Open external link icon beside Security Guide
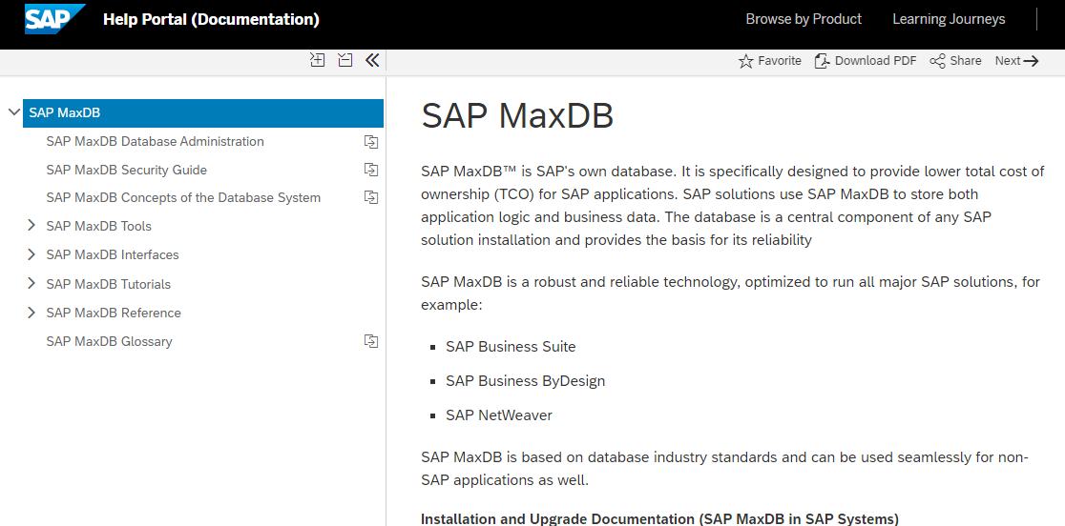1065x526 pixels. coord(371,171)
